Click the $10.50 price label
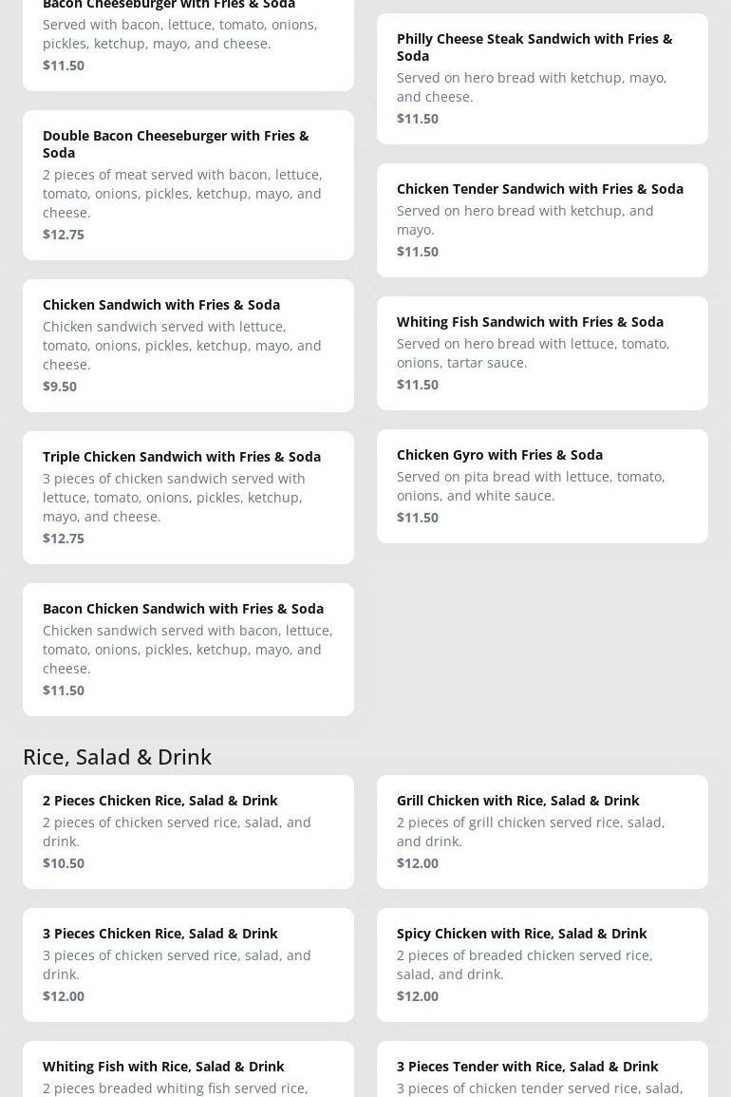The height and width of the screenshot is (1097, 731). coord(64,863)
